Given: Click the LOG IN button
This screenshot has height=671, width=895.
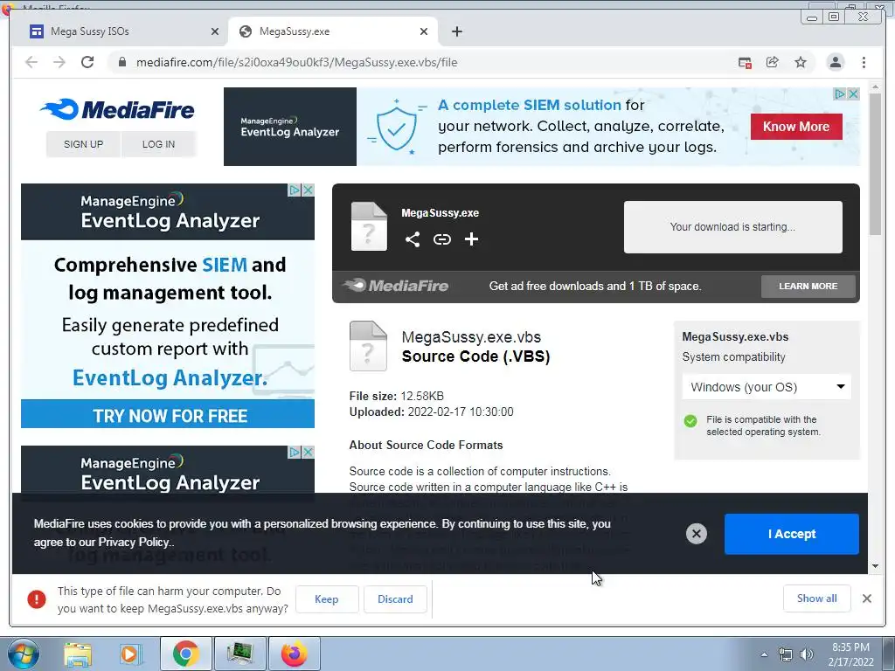Looking at the screenshot, I should pyautogui.click(x=159, y=144).
